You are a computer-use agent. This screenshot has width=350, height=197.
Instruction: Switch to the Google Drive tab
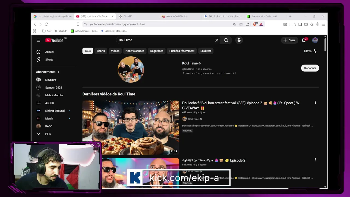pos(52,16)
